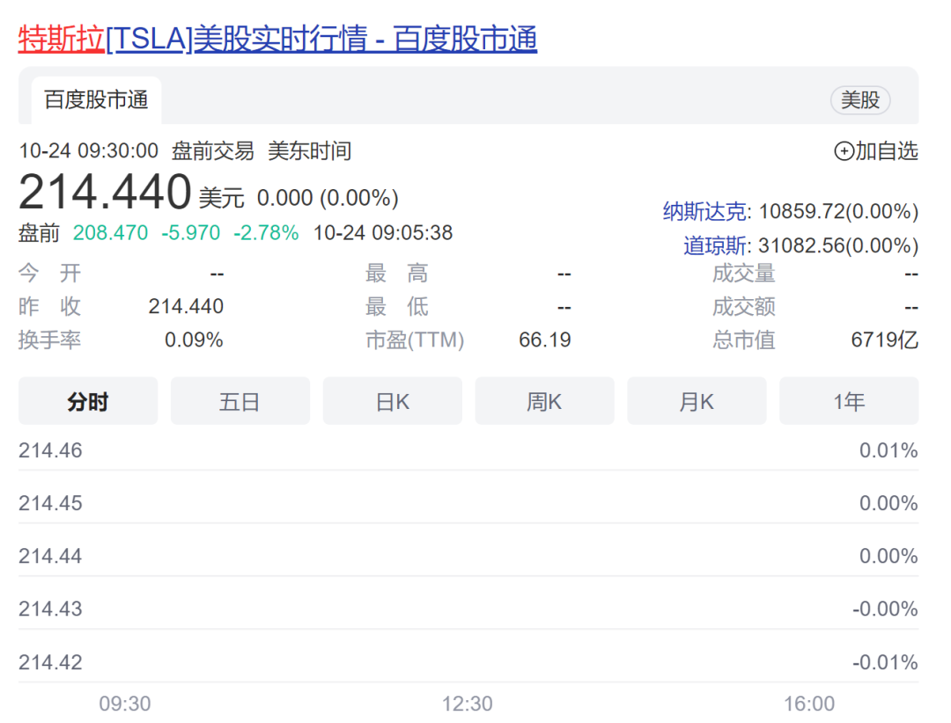Viewport: 951px width, 723px height.
Task: Click the pre-market price 208.470
Action: click(x=110, y=233)
